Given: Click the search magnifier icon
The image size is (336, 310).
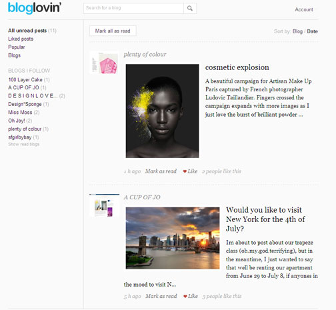Looking at the screenshot, I should (190, 9).
